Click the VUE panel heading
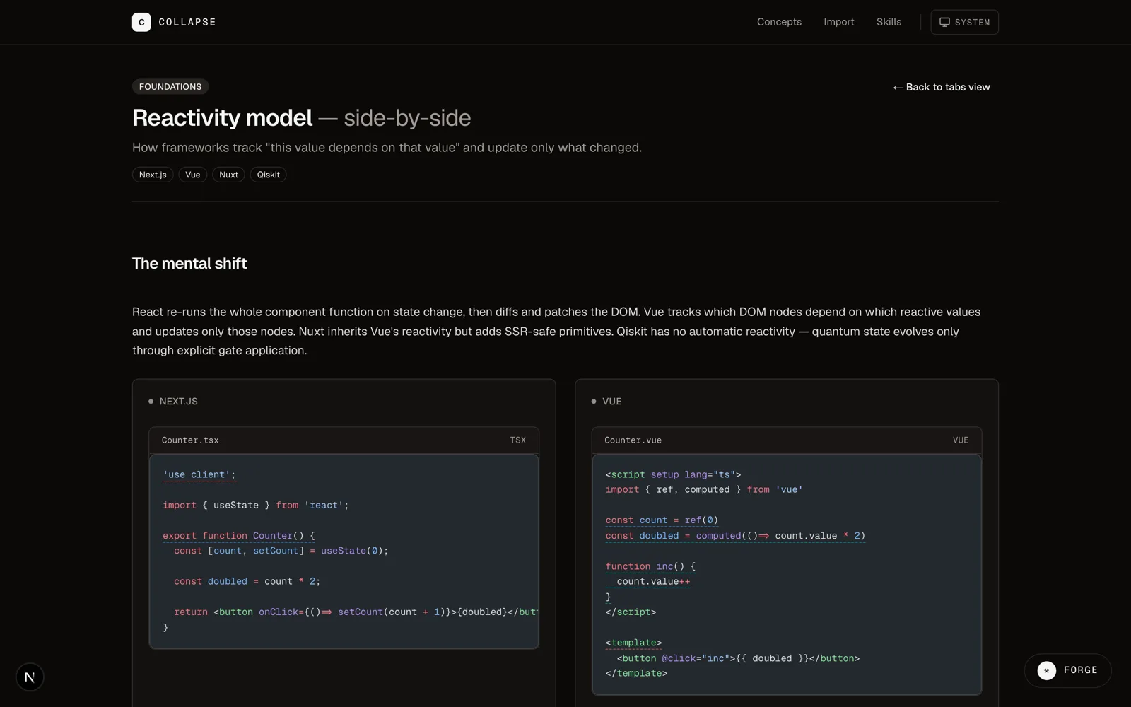Screen dimensions: 1131x707 (x=612, y=401)
